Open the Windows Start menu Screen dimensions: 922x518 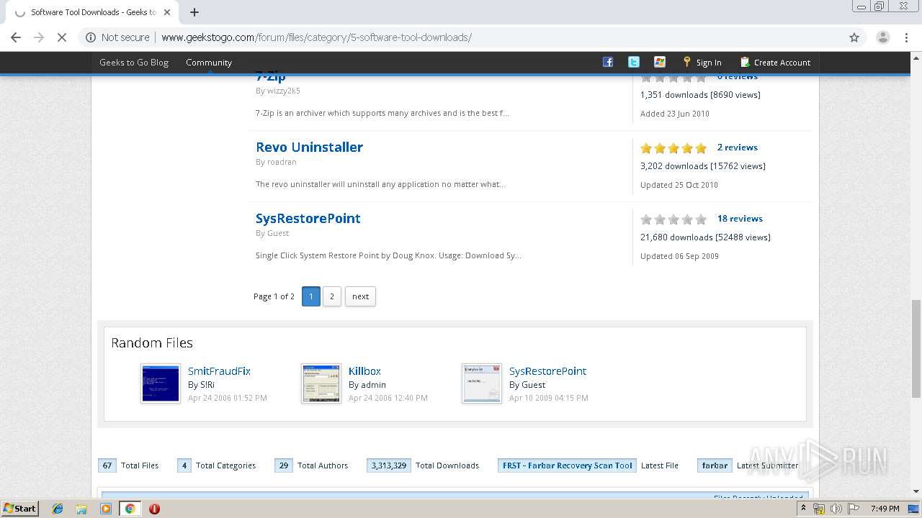pyautogui.click(x=20, y=509)
